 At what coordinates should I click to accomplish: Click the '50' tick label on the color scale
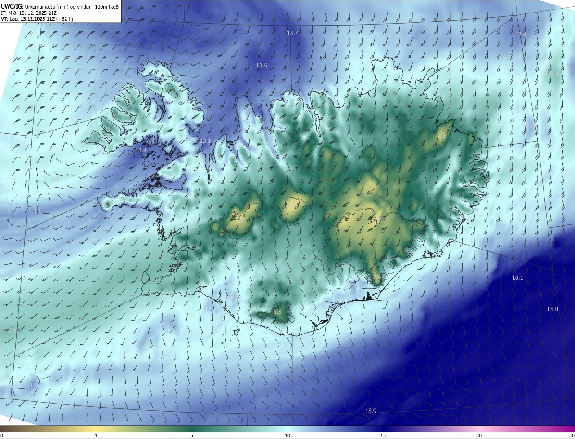click(x=571, y=436)
